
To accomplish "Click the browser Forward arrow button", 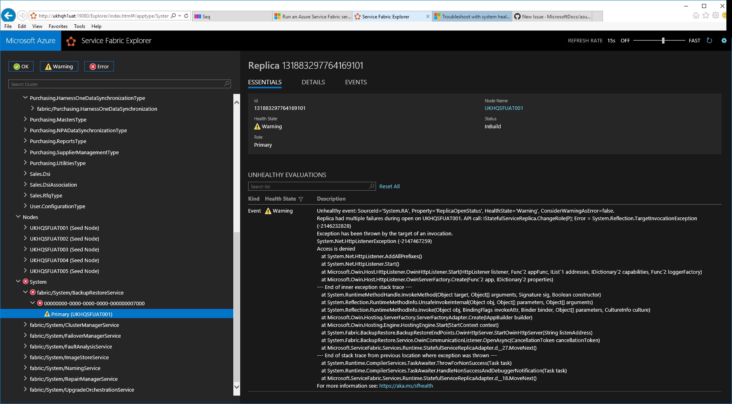I will coord(22,16).
